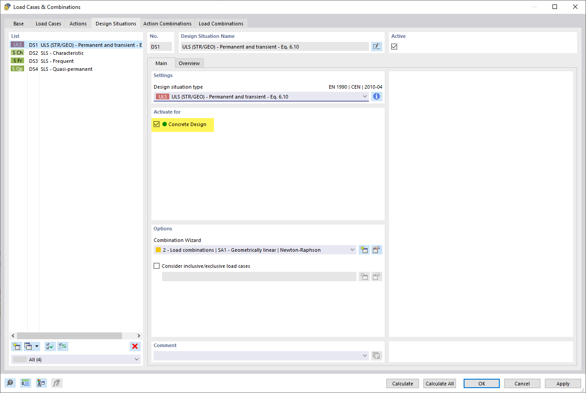Uncheck the Concrete Design checkbox
Image resolution: width=586 pixels, height=393 pixels.
click(x=156, y=124)
